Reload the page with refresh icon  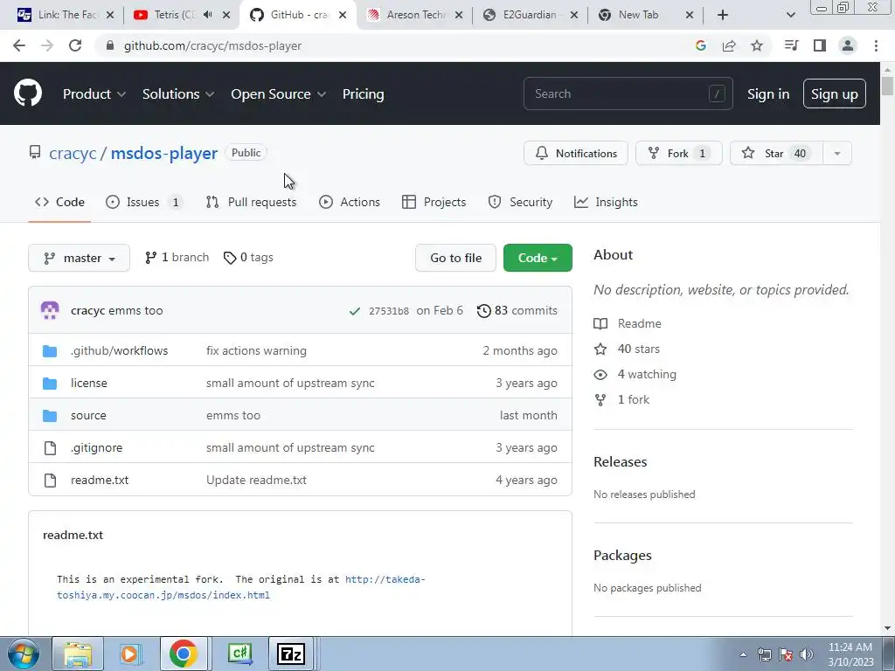point(75,45)
